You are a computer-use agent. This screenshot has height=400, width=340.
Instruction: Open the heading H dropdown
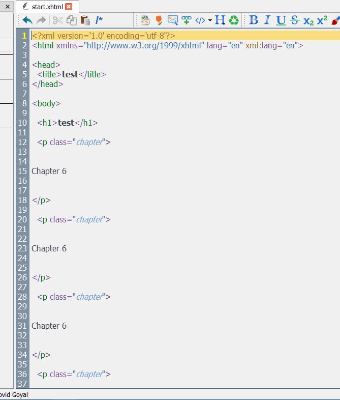(220, 20)
